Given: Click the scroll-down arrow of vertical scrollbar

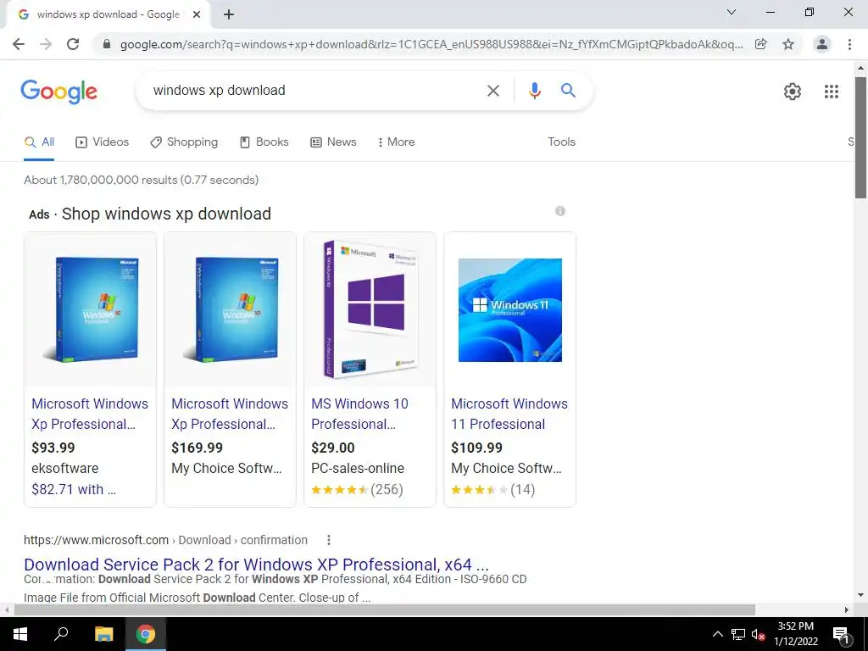Looking at the screenshot, I should pos(860,596).
